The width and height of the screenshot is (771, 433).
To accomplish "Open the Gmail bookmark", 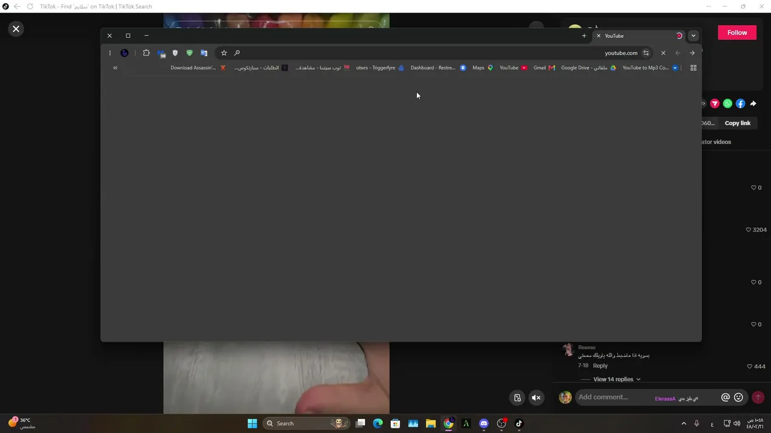I will pyautogui.click(x=544, y=68).
